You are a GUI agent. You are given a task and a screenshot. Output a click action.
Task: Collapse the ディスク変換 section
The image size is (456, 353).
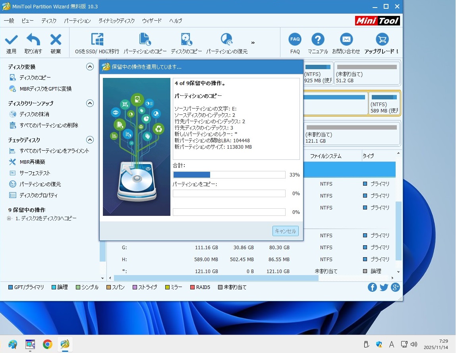pos(90,67)
